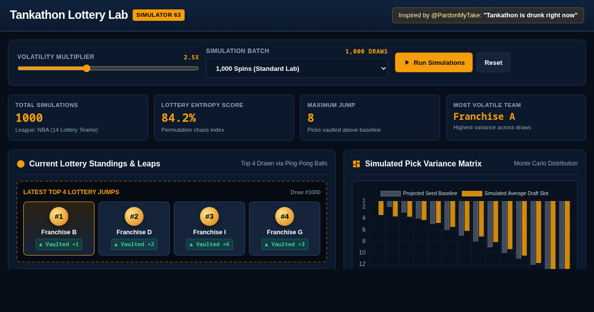Click the play triangle icon in Run Simulations
This screenshot has width=594, height=312.
[407, 62]
